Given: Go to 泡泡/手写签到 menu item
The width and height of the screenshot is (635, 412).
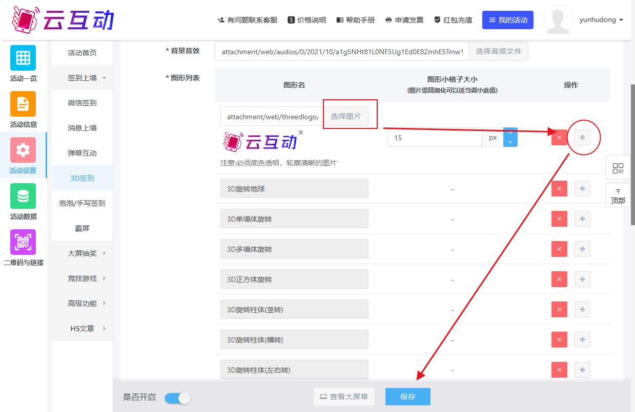Looking at the screenshot, I should pyautogui.click(x=82, y=203).
